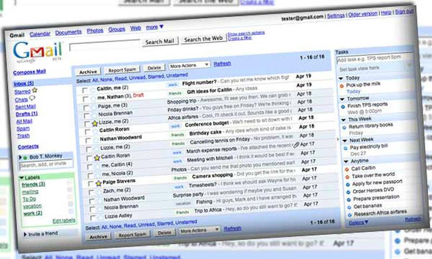Click the Finish TPS reports task bullet
Viewport: 432px width, 259px height.
(x=343, y=107)
